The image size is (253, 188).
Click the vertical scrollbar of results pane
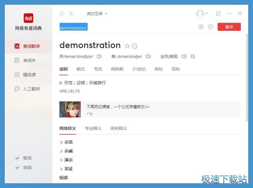tap(247, 78)
